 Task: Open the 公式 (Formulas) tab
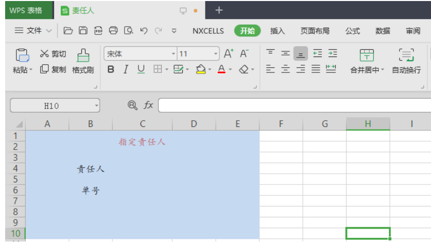coord(353,31)
